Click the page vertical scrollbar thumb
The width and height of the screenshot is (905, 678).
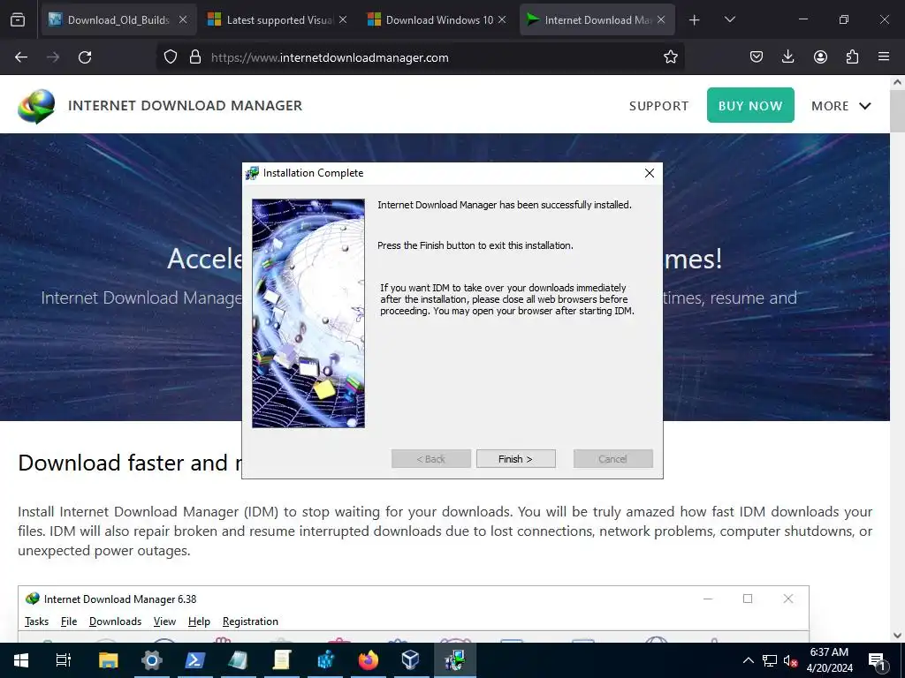tap(898, 109)
